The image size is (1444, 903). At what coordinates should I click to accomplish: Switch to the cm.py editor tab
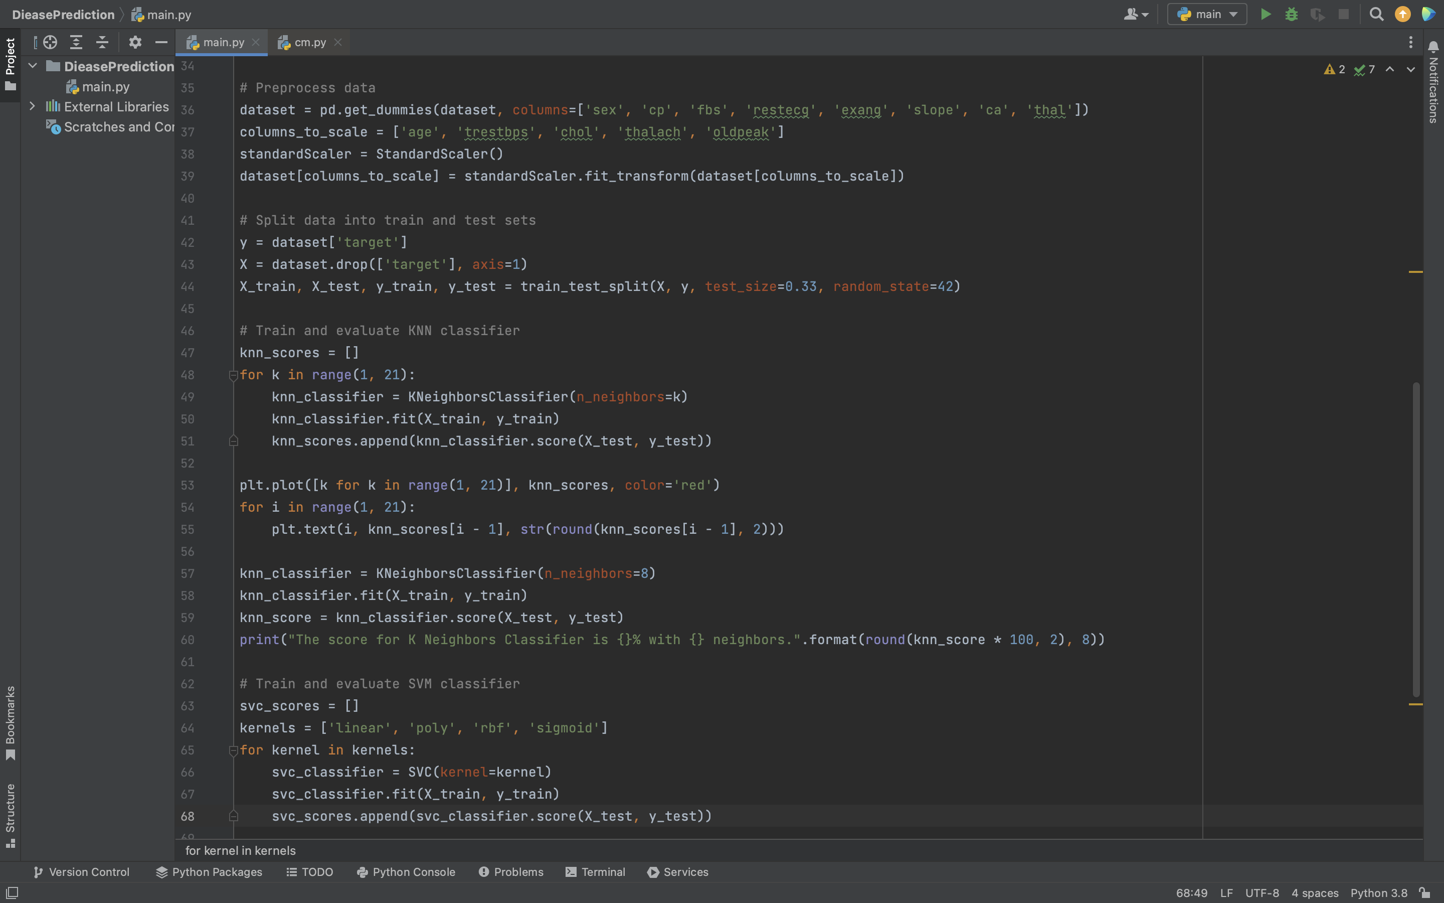310,43
